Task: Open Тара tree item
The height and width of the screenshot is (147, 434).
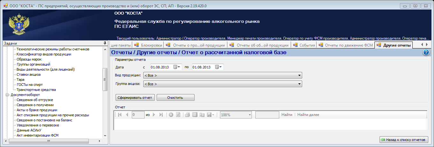Action: point(20,80)
